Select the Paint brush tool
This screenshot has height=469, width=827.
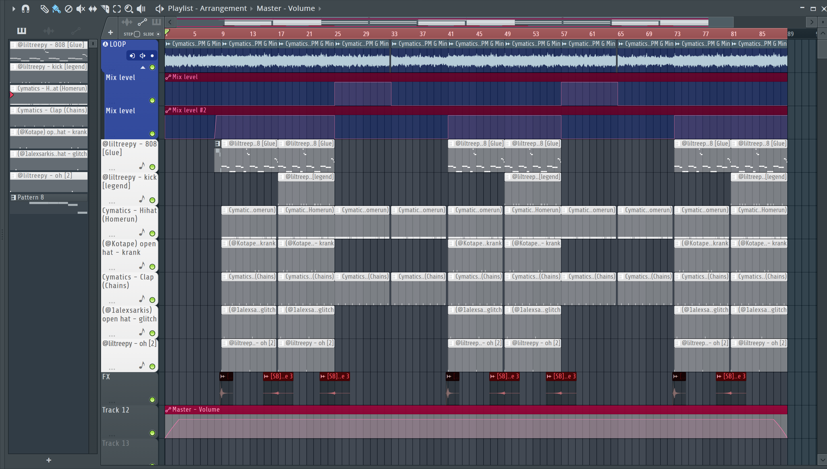click(x=57, y=9)
